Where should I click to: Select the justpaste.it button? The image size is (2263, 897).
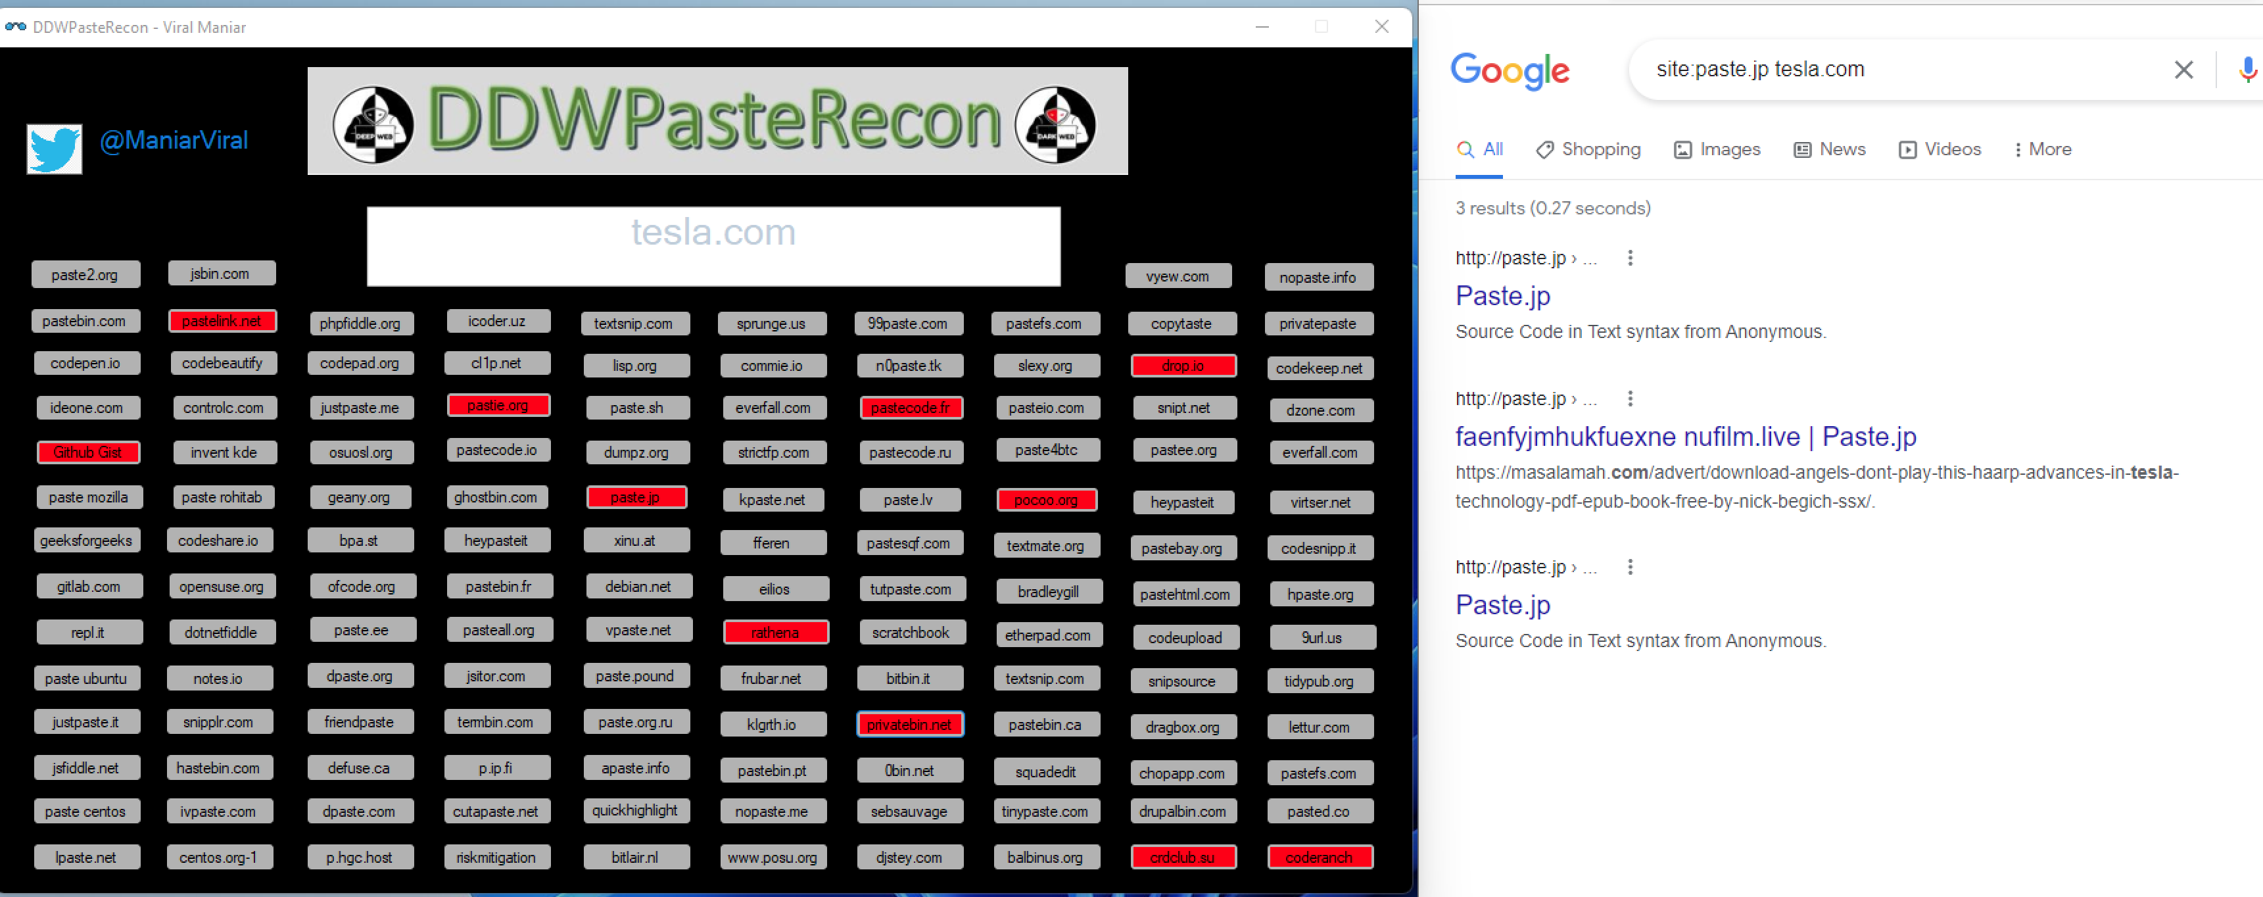pos(86,722)
